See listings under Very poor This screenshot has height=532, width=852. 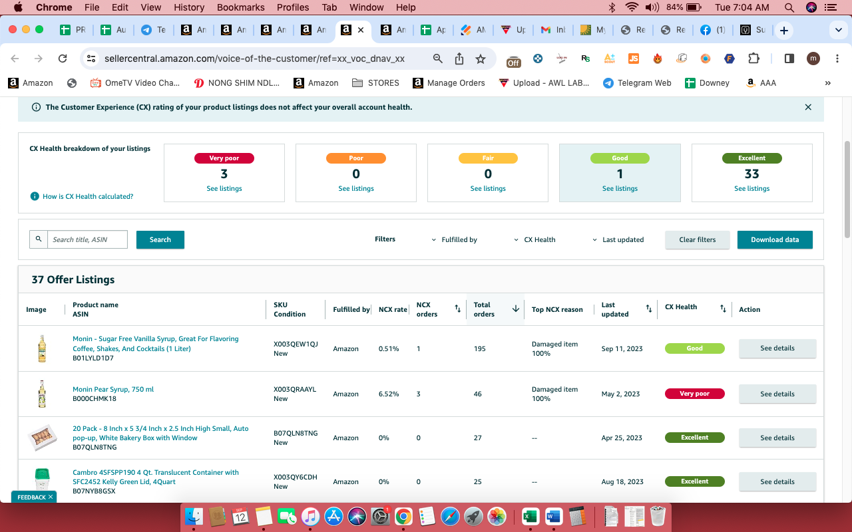tap(224, 189)
